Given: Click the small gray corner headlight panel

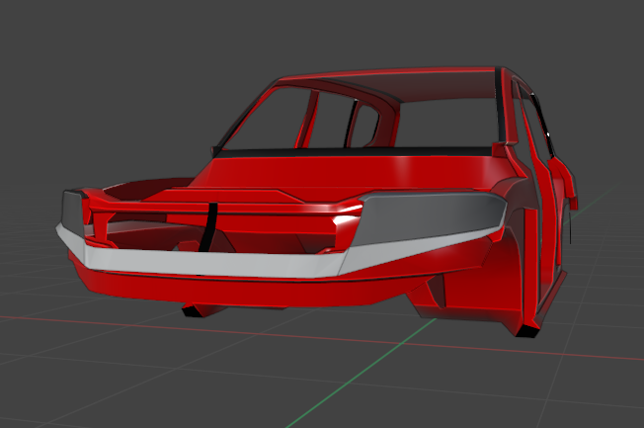Looking at the screenshot, I should pos(73,213).
